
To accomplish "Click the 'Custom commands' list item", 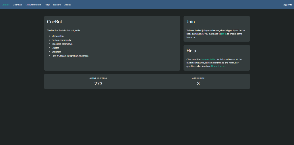I will click(x=61, y=40).
